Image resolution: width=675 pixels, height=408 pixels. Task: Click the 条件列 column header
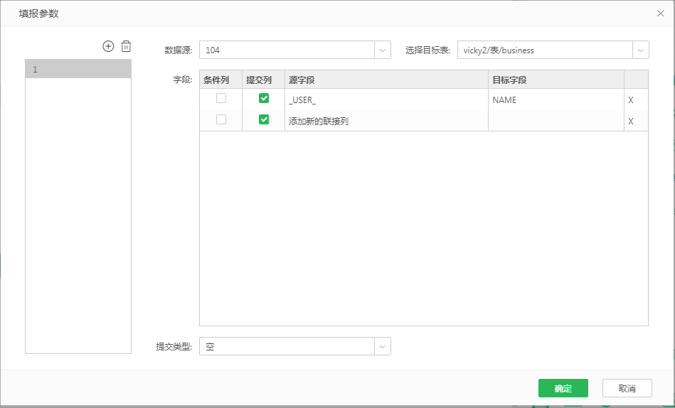coord(220,80)
